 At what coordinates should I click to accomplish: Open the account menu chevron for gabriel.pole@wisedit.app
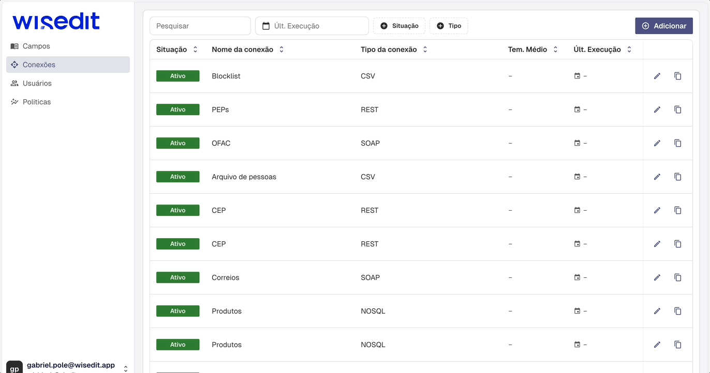point(126,368)
